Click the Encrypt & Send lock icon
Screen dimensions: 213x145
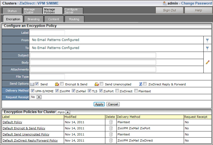[57, 84]
